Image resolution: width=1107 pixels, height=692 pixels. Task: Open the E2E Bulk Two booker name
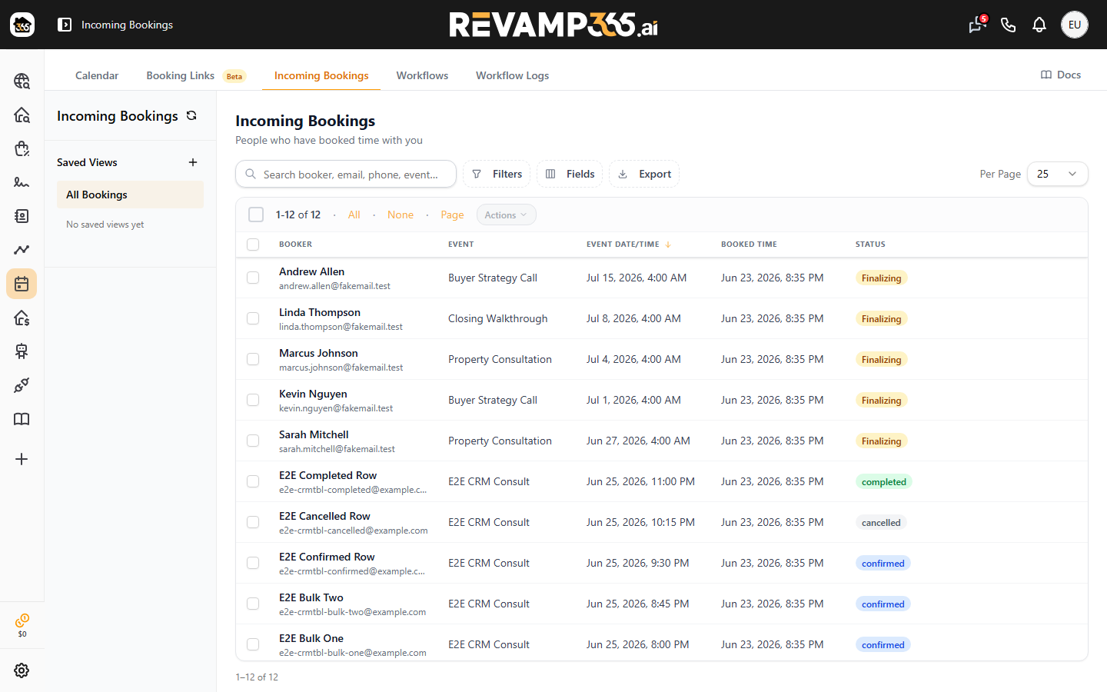tap(311, 597)
